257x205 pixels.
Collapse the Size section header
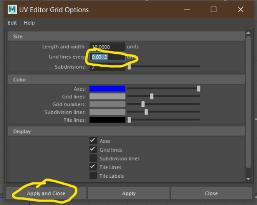tap(126, 36)
